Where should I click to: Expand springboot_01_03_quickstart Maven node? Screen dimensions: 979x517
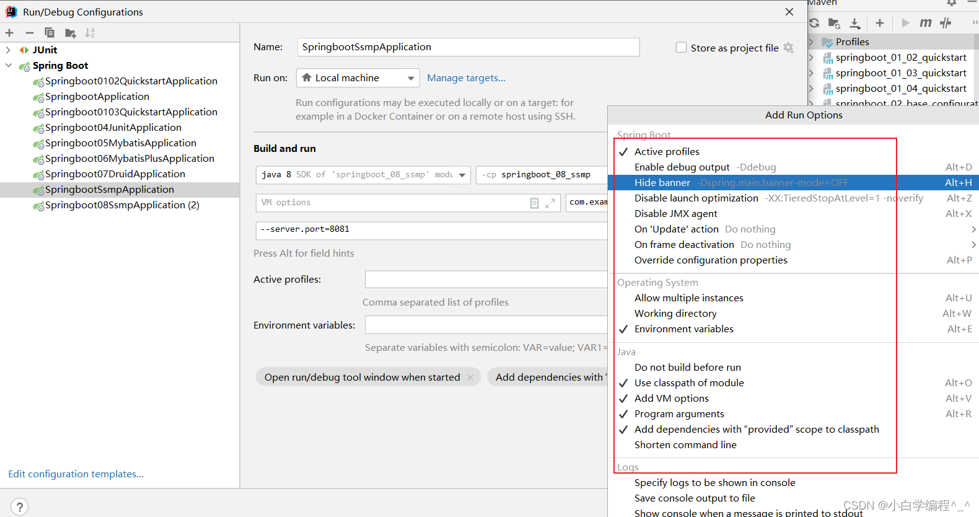(811, 73)
